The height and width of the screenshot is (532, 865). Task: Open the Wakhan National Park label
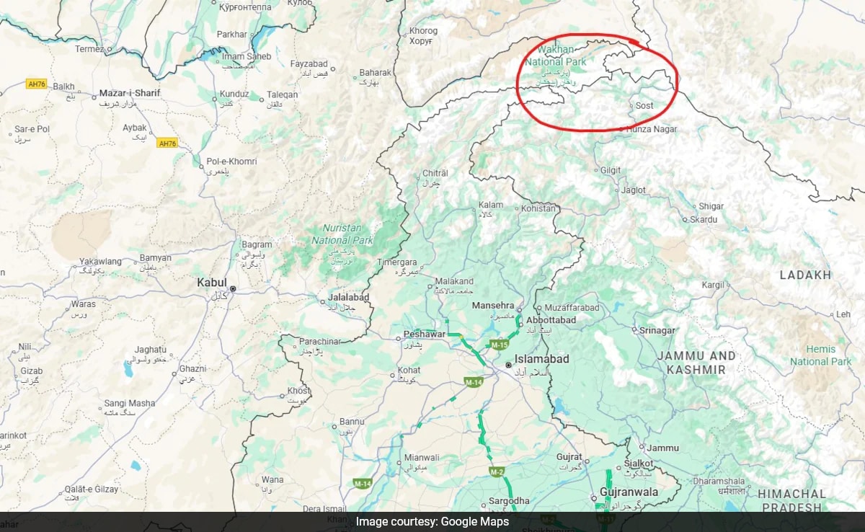pyautogui.click(x=556, y=56)
